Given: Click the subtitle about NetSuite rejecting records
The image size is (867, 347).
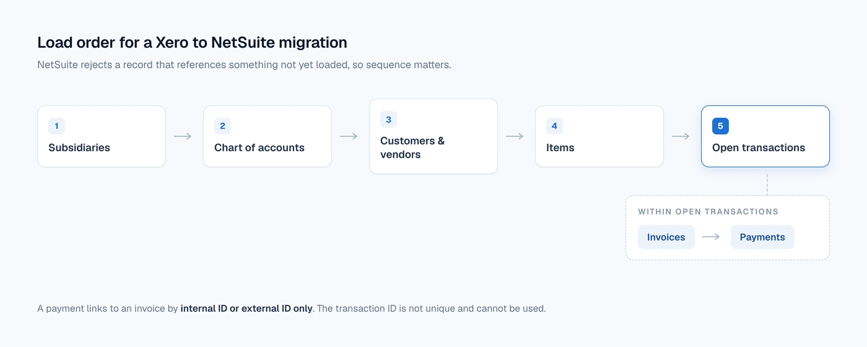Looking at the screenshot, I should click(244, 64).
